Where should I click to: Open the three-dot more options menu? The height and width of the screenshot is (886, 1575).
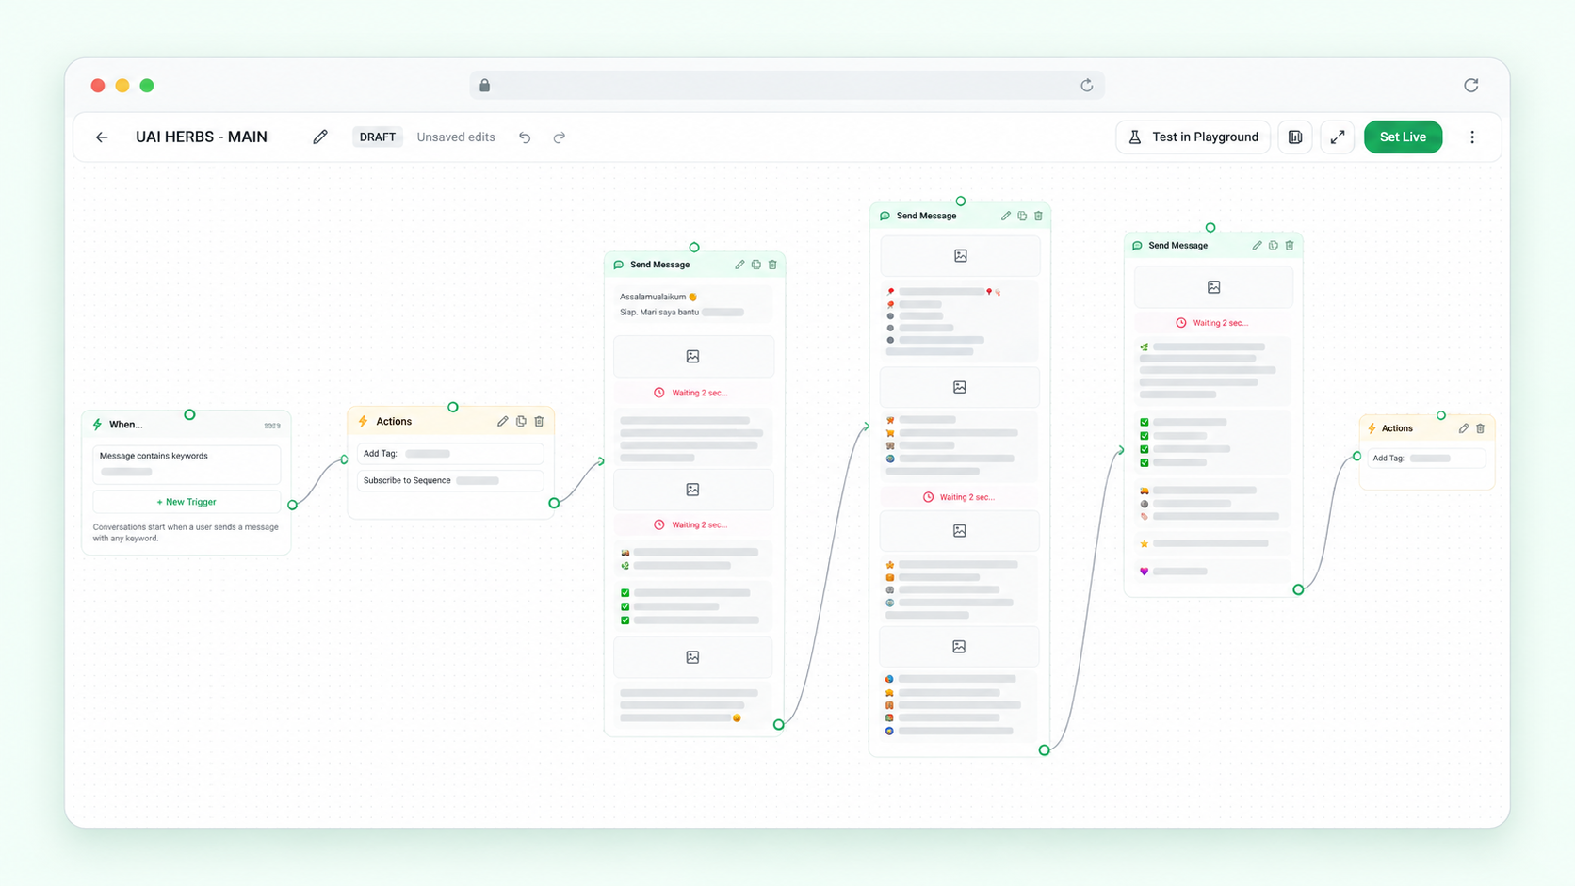coord(1472,137)
